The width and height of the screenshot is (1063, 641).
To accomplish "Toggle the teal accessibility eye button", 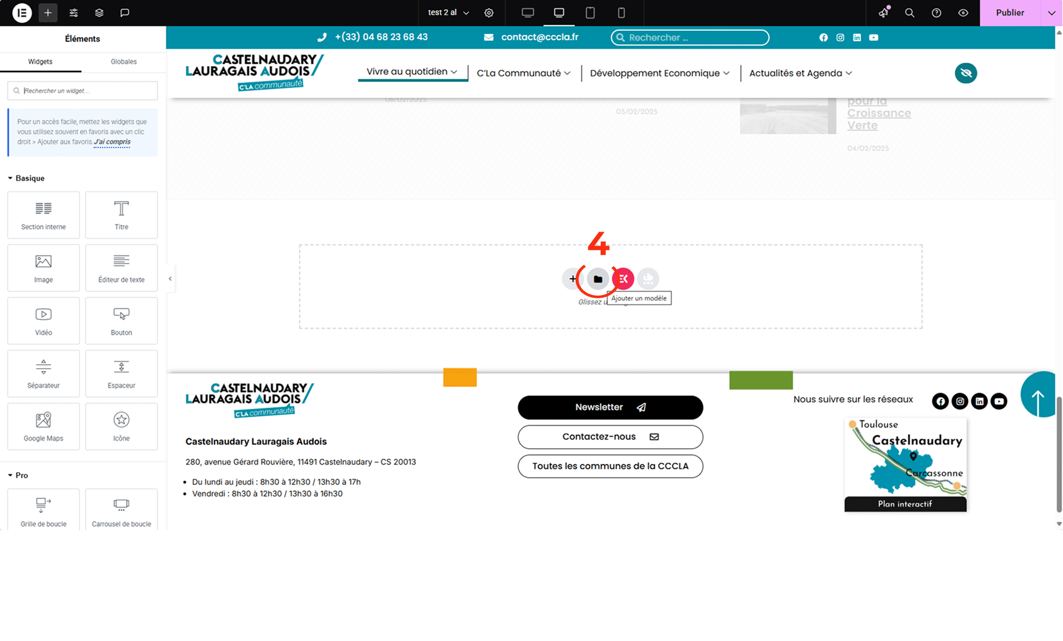I will click(x=966, y=73).
